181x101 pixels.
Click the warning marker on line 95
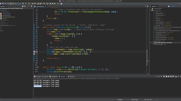tap(34, 52)
